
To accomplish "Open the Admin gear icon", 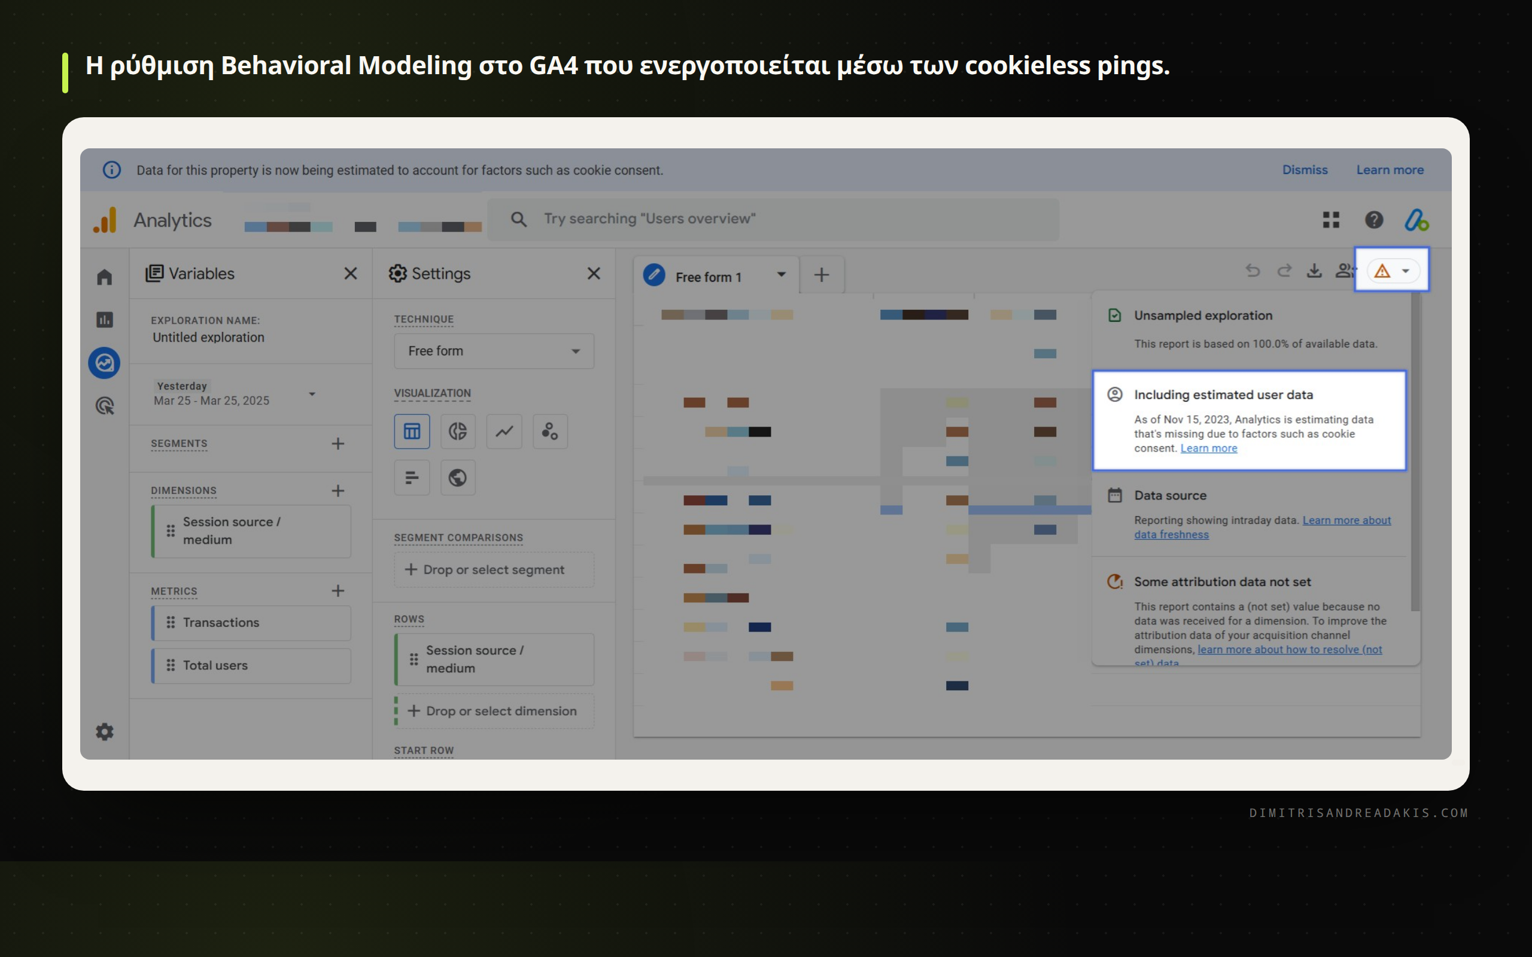I will pyautogui.click(x=105, y=732).
